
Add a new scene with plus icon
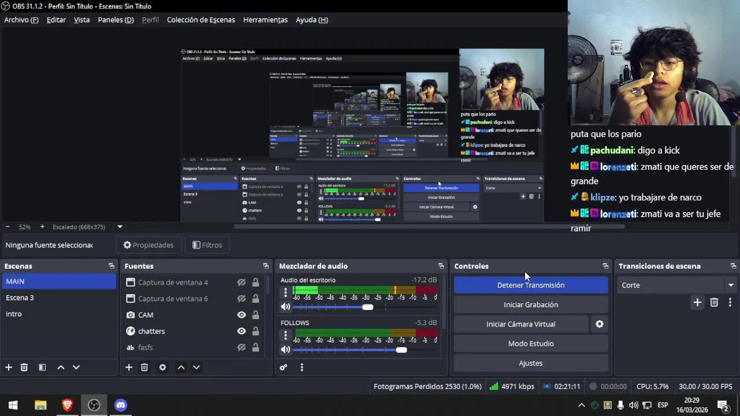pos(9,367)
